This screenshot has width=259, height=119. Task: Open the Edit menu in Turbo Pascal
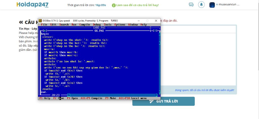click(53, 25)
